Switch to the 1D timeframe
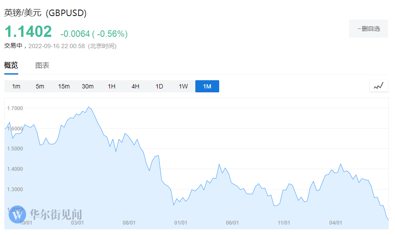 159,86
